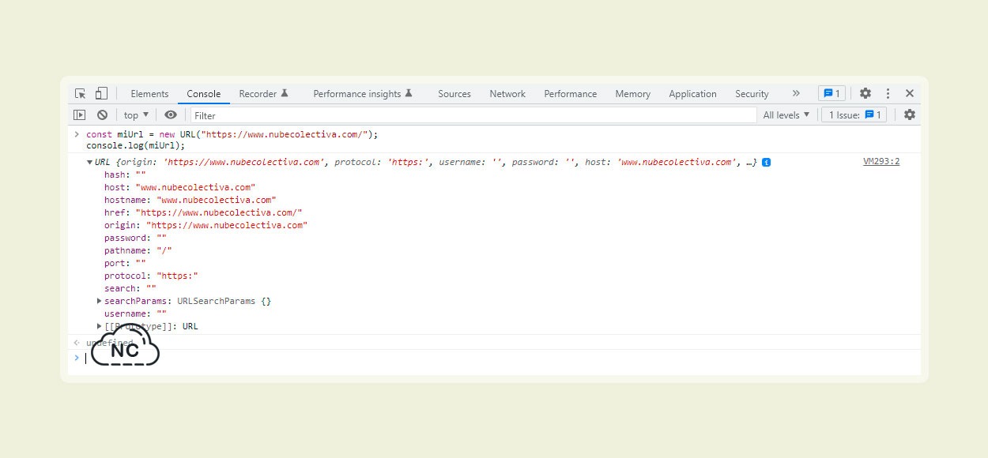Select the hostname property row
Image resolution: width=988 pixels, height=458 pixels.
[x=190, y=200]
